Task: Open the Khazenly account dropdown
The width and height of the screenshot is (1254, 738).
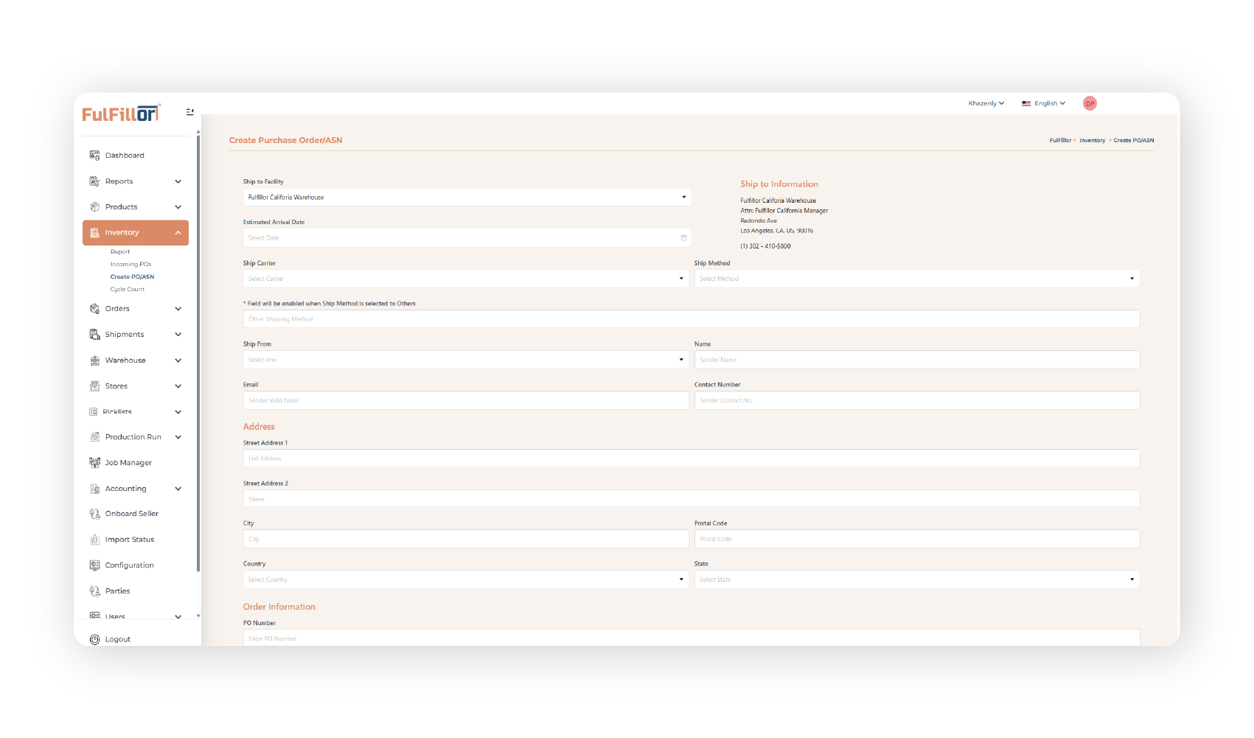Action: pos(986,104)
